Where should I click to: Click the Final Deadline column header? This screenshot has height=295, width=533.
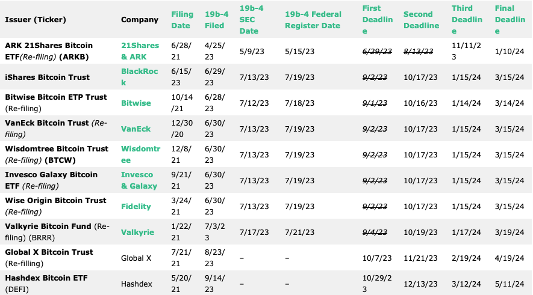click(x=510, y=19)
